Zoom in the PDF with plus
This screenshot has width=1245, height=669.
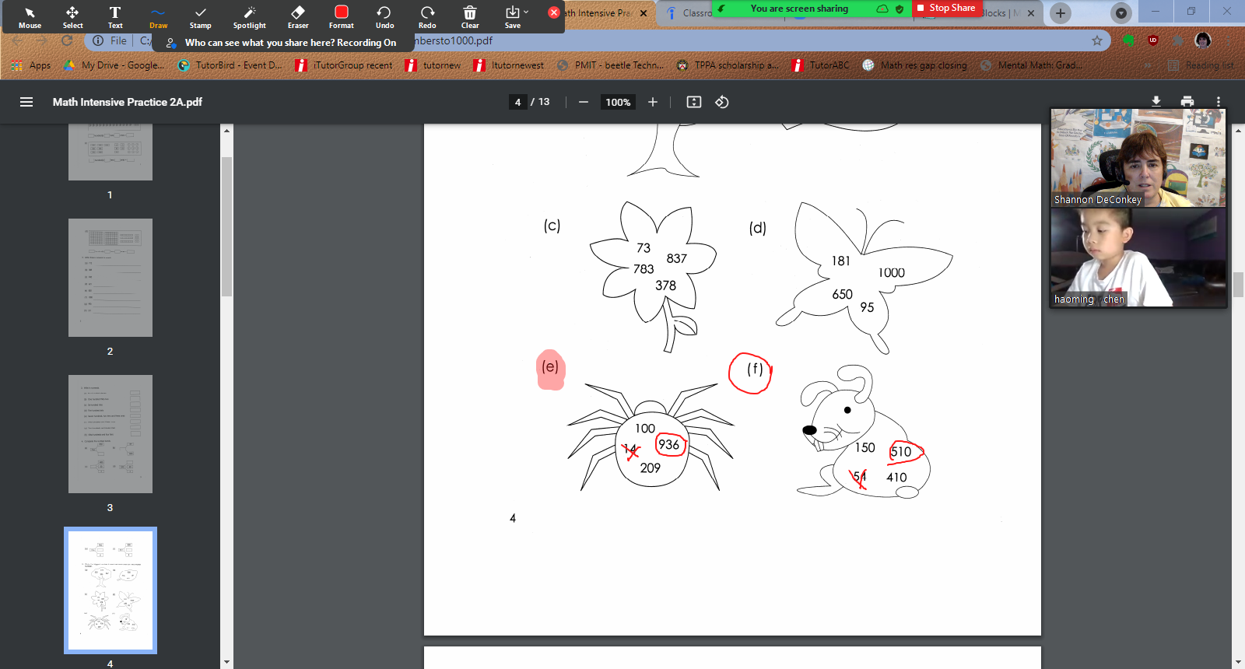653,102
